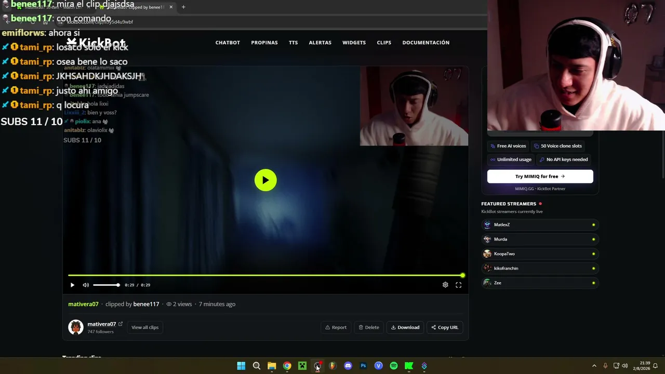Copy the clip URL
665x374 pixels.
445,327
